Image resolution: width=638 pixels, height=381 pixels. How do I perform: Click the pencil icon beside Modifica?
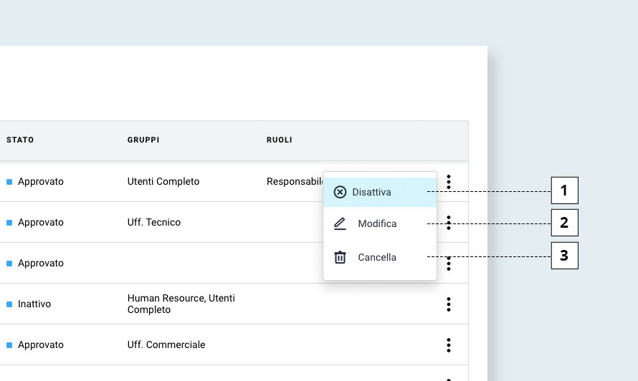pyautogui.click(x=341, y=224)
